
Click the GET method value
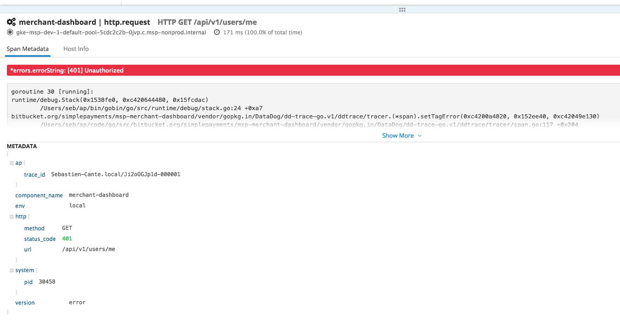(x=67, y=228)
